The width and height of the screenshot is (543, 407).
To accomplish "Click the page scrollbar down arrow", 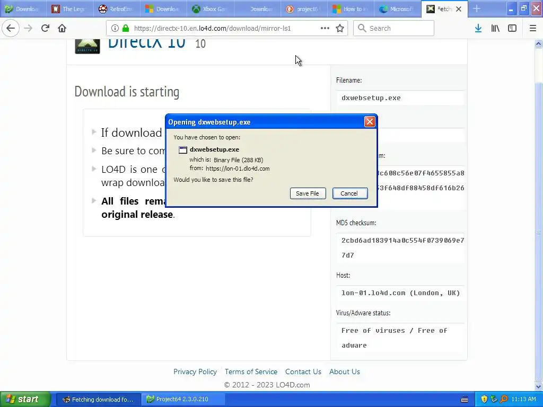I will (x=539, y=386).
